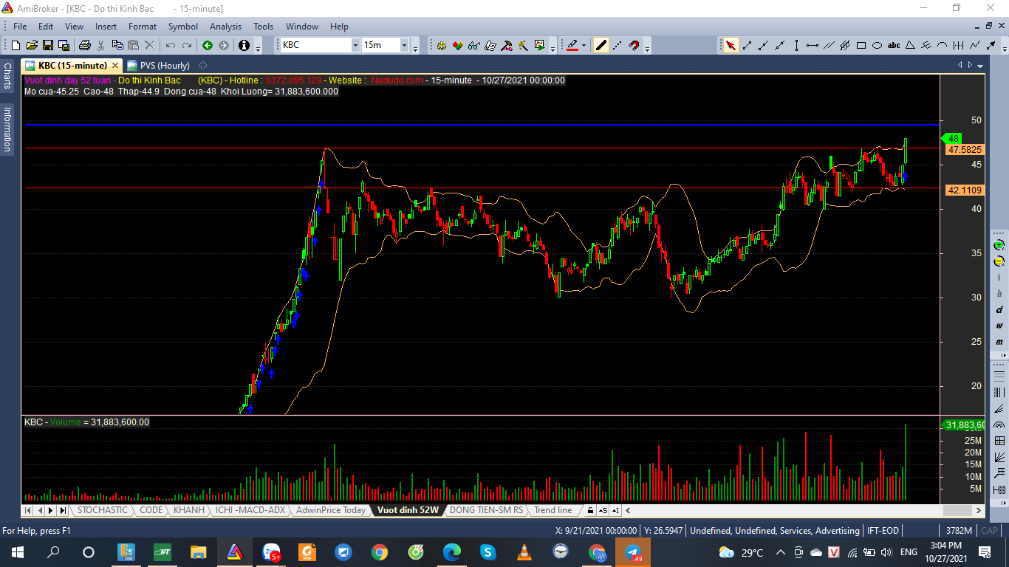The width and height of the screenshot is (1009, 567).
Task: Switch to the STOCHASTIC sheet tab
Action: coord(102,510)
